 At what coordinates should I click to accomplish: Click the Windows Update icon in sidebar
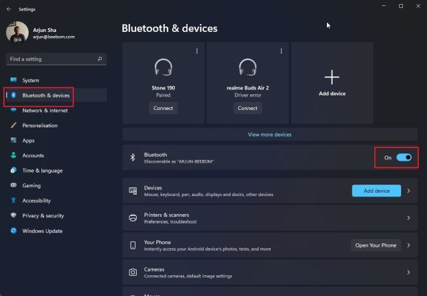(x=13, y=231)
